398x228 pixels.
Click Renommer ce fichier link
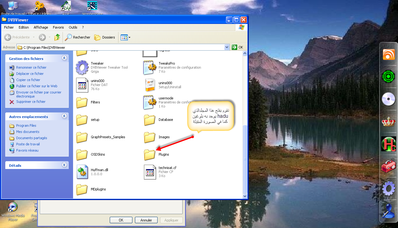pyautogui.click(x=31, y=67)
